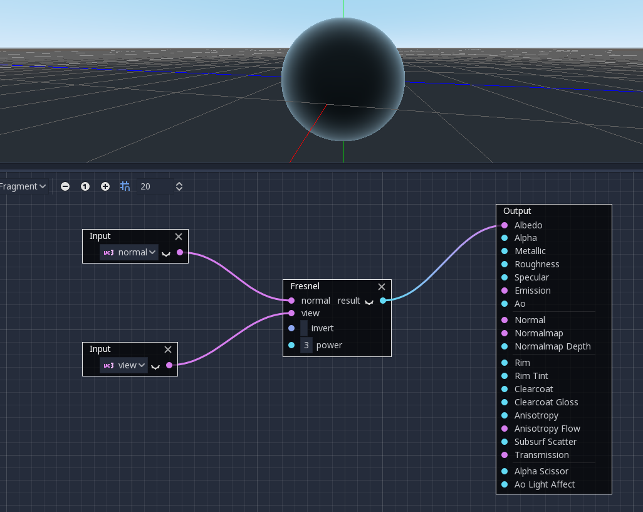Click the zoom in plus icon

pos(105,186)
